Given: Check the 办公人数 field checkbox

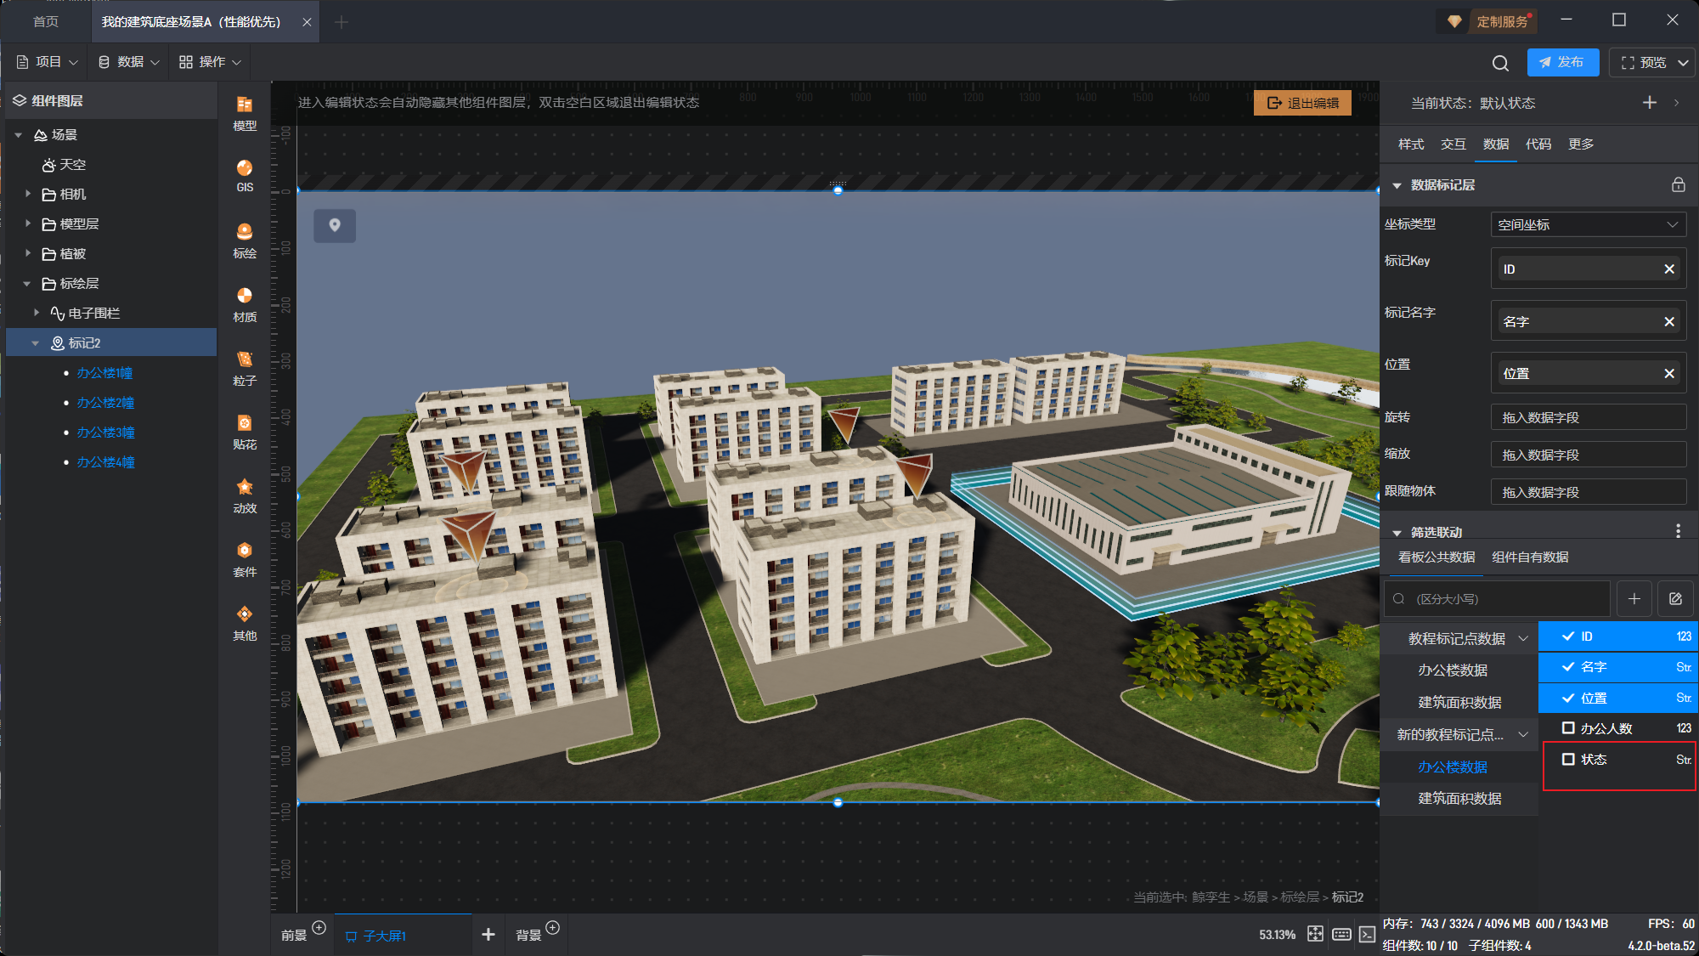Looking at the screenshot, I should click(1568, 728).
